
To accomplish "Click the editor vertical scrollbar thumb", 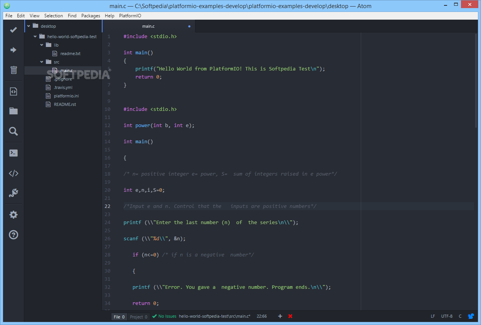I will [476, 80].
